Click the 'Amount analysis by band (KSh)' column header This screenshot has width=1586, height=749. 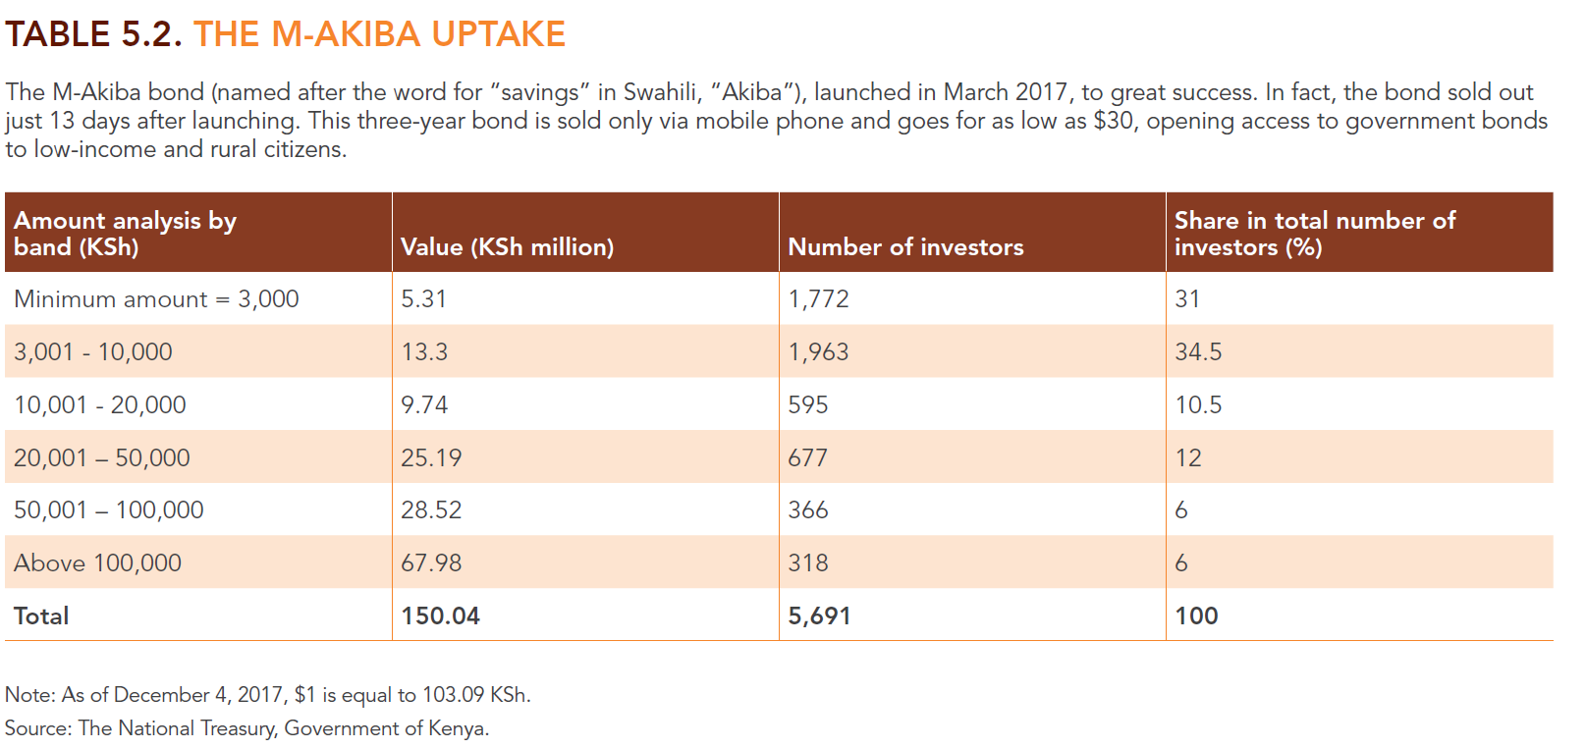(125, 234)
